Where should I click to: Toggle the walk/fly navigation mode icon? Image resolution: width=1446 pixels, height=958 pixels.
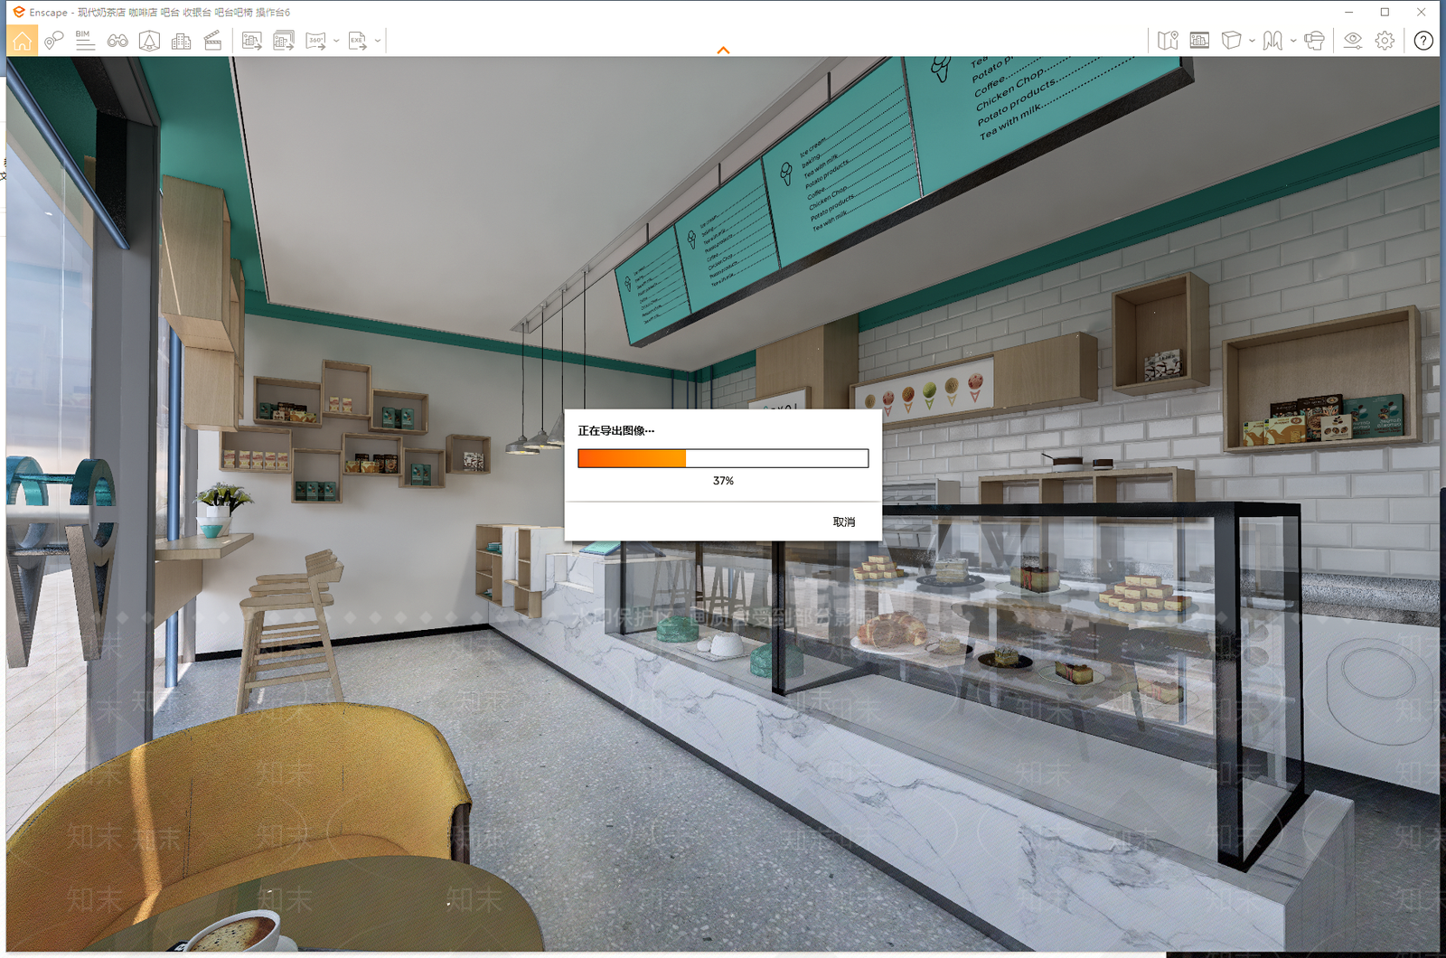1272,41
